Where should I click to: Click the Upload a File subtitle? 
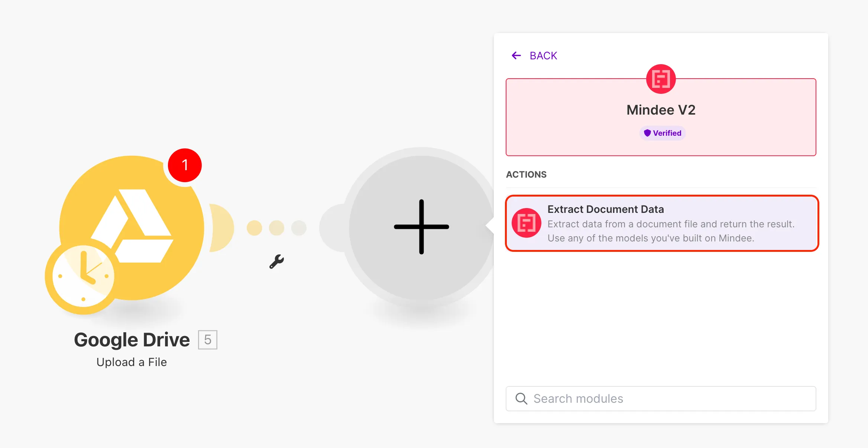(x=132, y=362)
